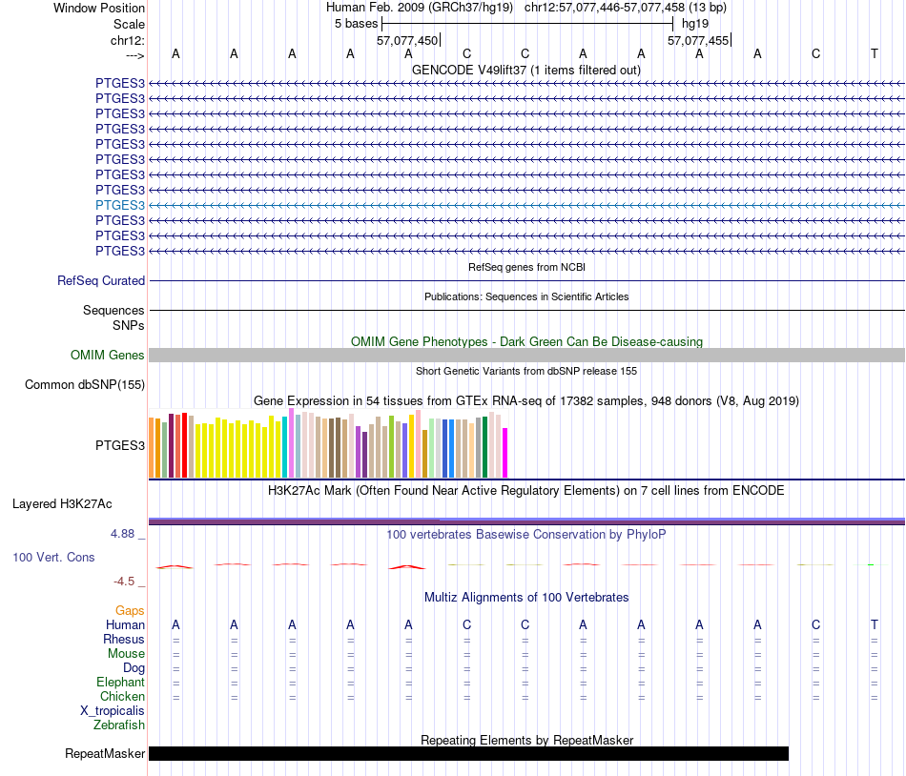
Task: Click the dark green GTEx expression bar
Action: (x=485, y=447)
